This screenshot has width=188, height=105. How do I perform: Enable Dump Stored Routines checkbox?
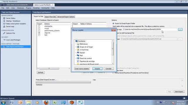[113, 73]
